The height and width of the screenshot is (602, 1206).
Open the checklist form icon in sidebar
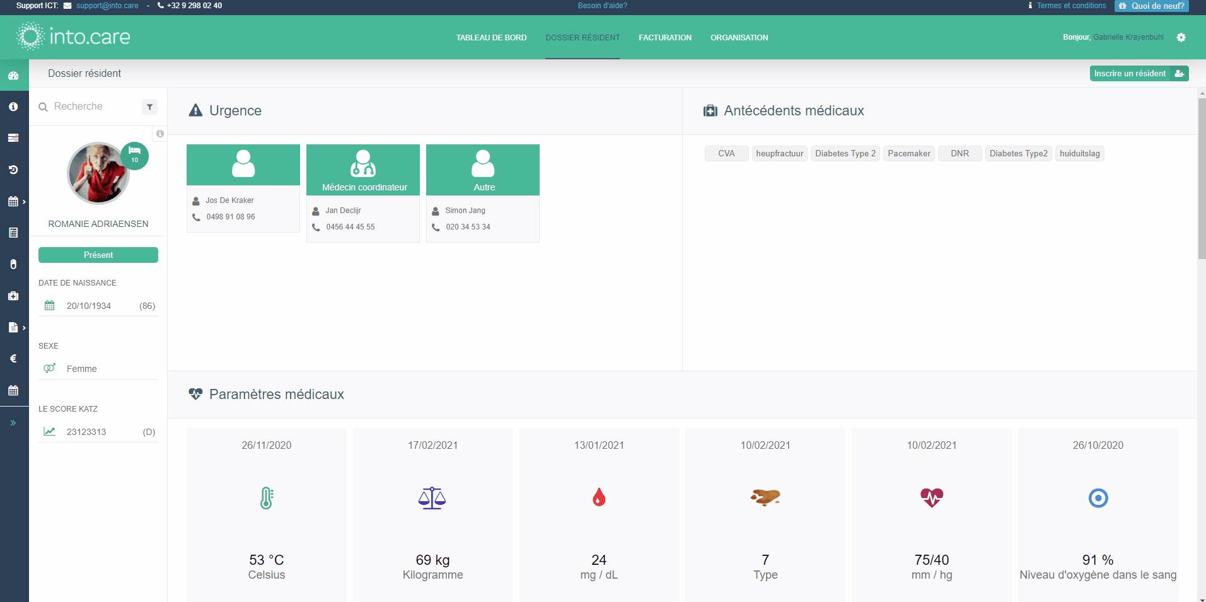(13, 233)
